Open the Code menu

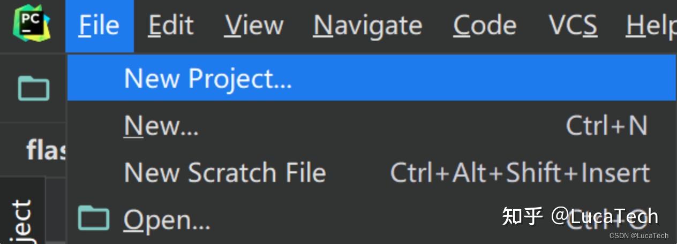[485, 26]
